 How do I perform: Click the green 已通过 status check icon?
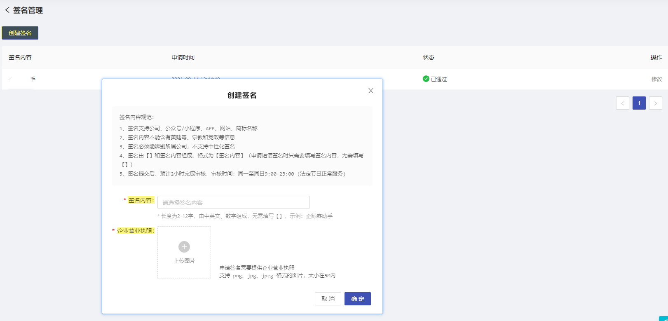point(426,79)
